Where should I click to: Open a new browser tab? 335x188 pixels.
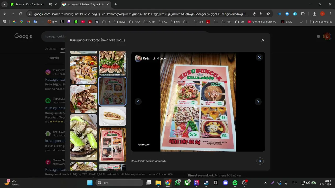(116, 4)
